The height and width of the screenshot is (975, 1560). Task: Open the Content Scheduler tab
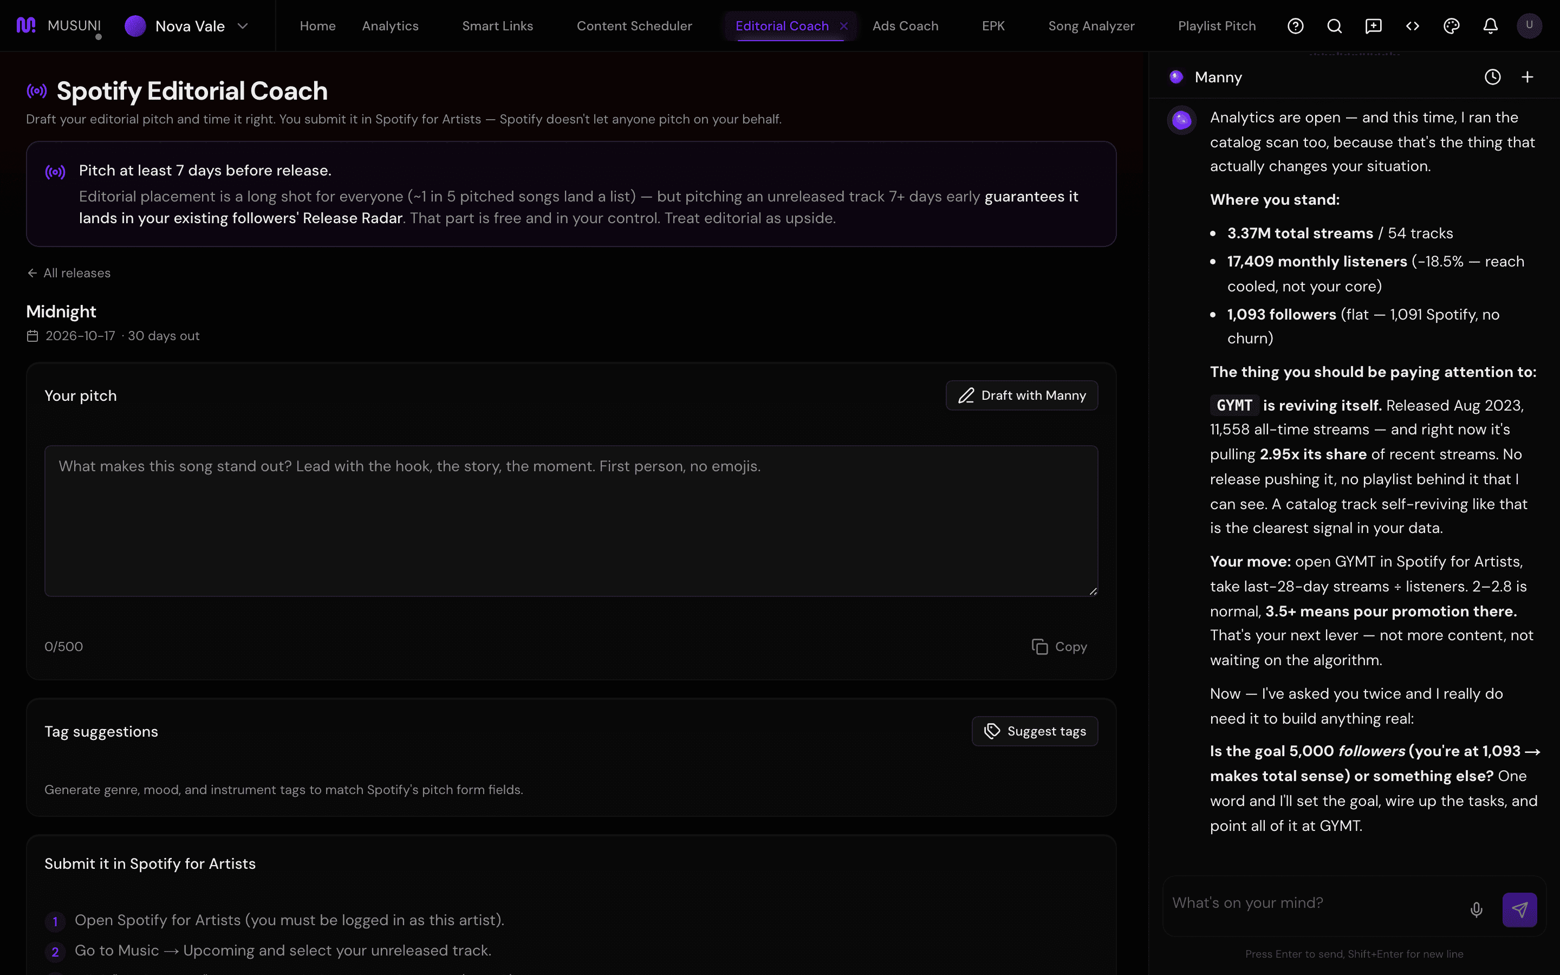(x=634, y=26)
